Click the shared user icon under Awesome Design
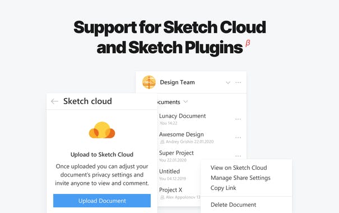Image resolution: width=339 pixels, height=213 pixels. tap(162, 142)
